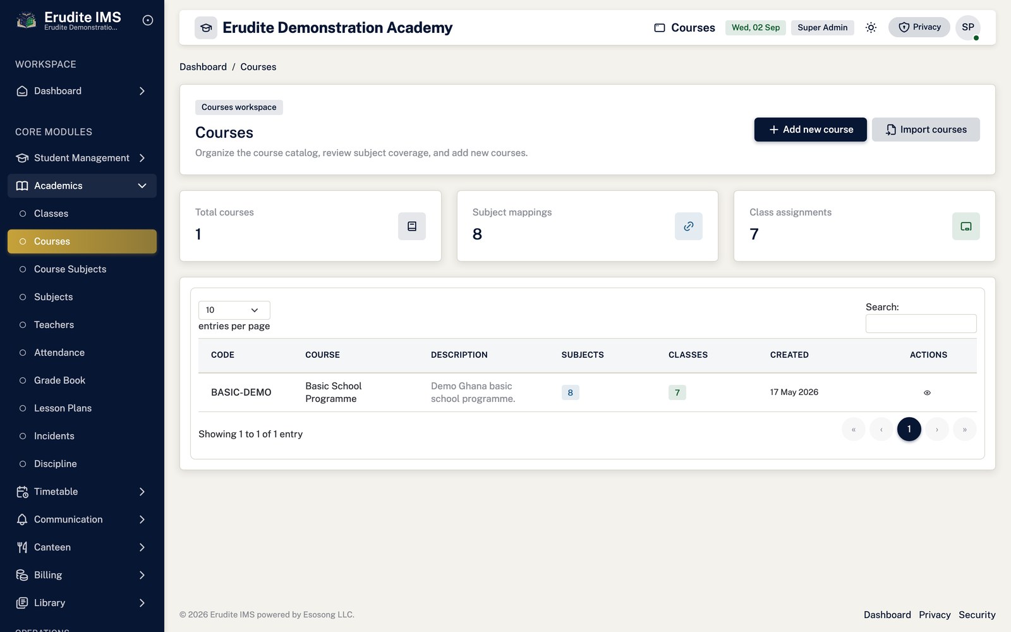Click the Subject mappings link icon

click(689, 226)
